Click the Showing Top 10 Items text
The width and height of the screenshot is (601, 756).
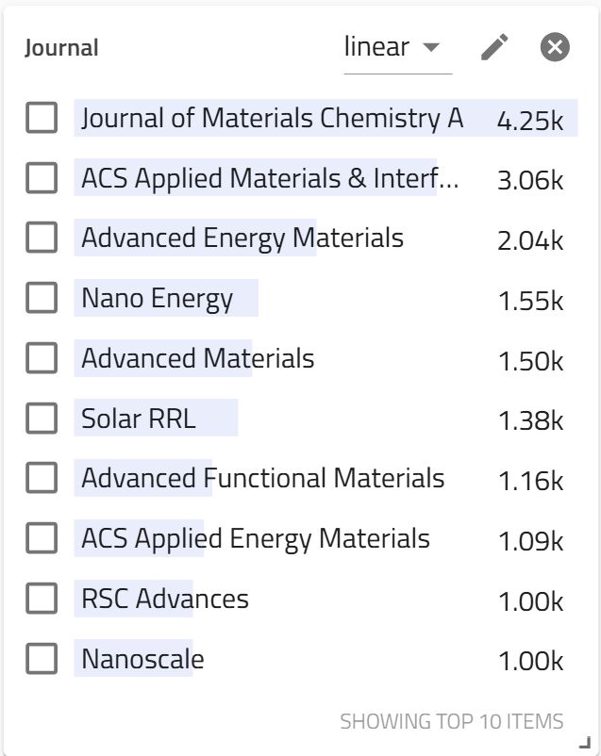tap(451, 722)
